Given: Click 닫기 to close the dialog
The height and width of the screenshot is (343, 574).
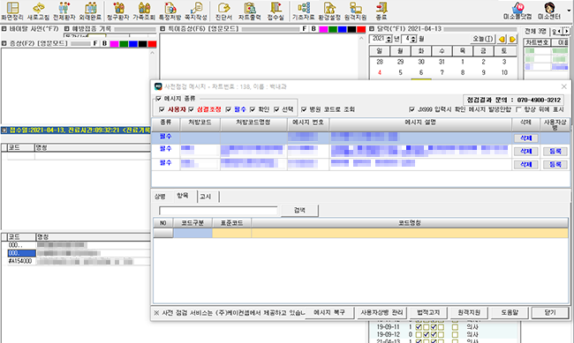Looking at the screenshot, I should (x=550, y=313).
